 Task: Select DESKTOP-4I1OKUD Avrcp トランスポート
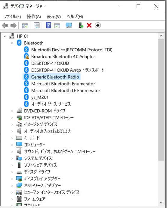[68, 70]
